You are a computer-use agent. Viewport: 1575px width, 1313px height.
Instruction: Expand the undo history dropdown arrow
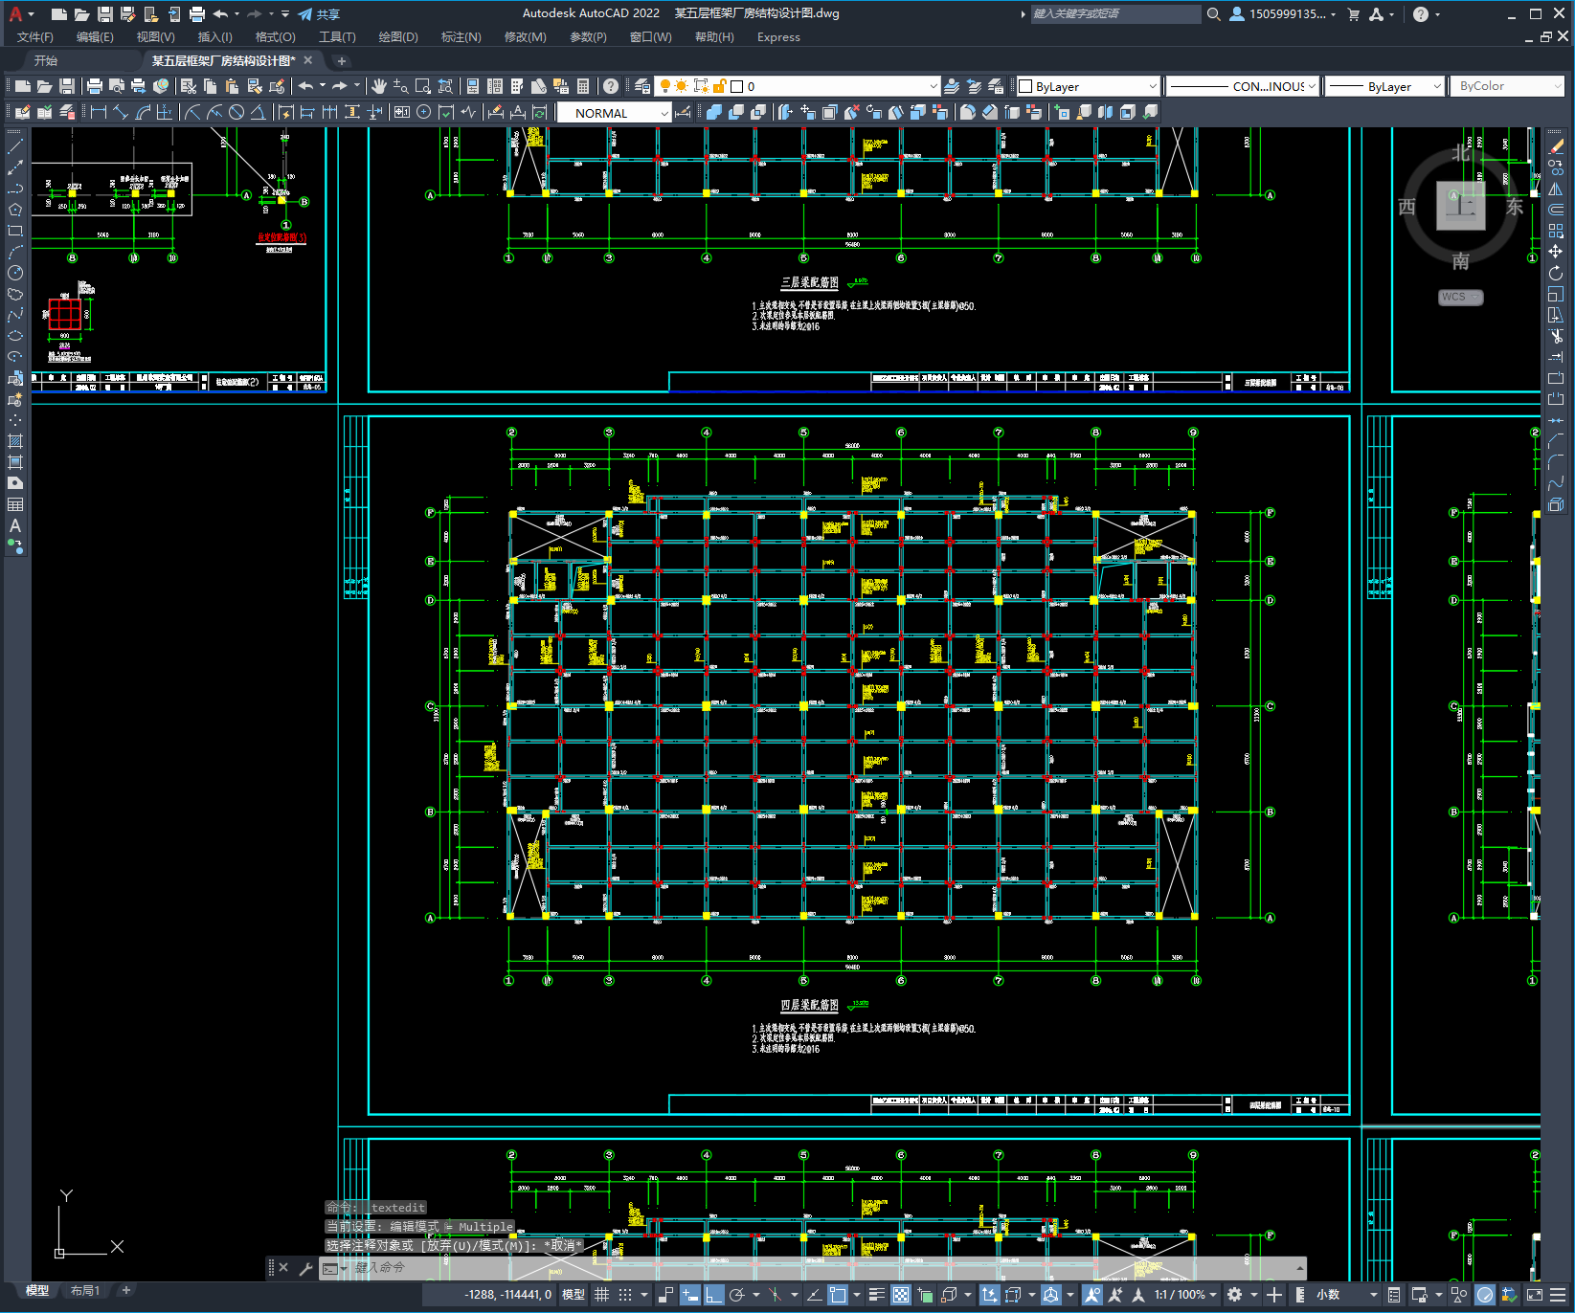pyautogui.click(x=323, y=86)
